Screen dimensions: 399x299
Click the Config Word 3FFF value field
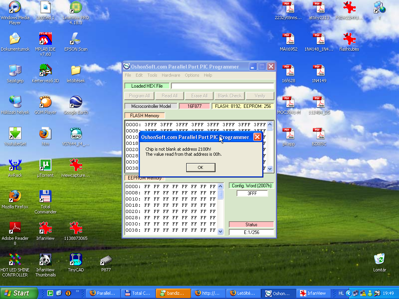click(252, 193)
